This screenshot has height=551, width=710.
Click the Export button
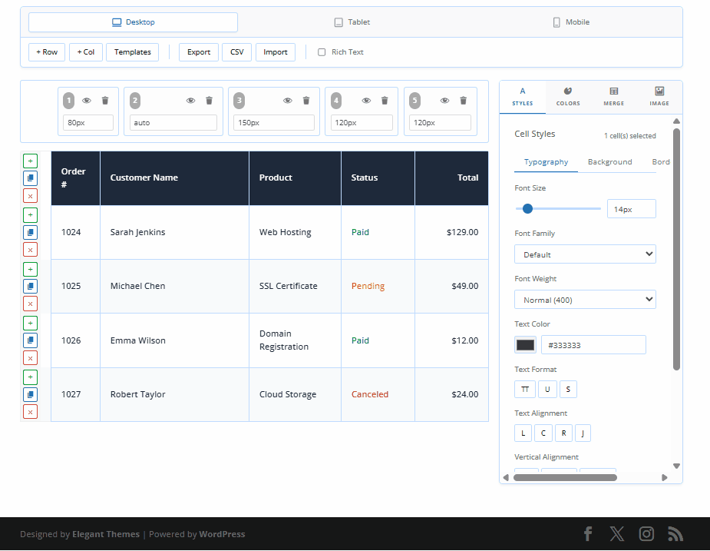(x=199, y=52)
